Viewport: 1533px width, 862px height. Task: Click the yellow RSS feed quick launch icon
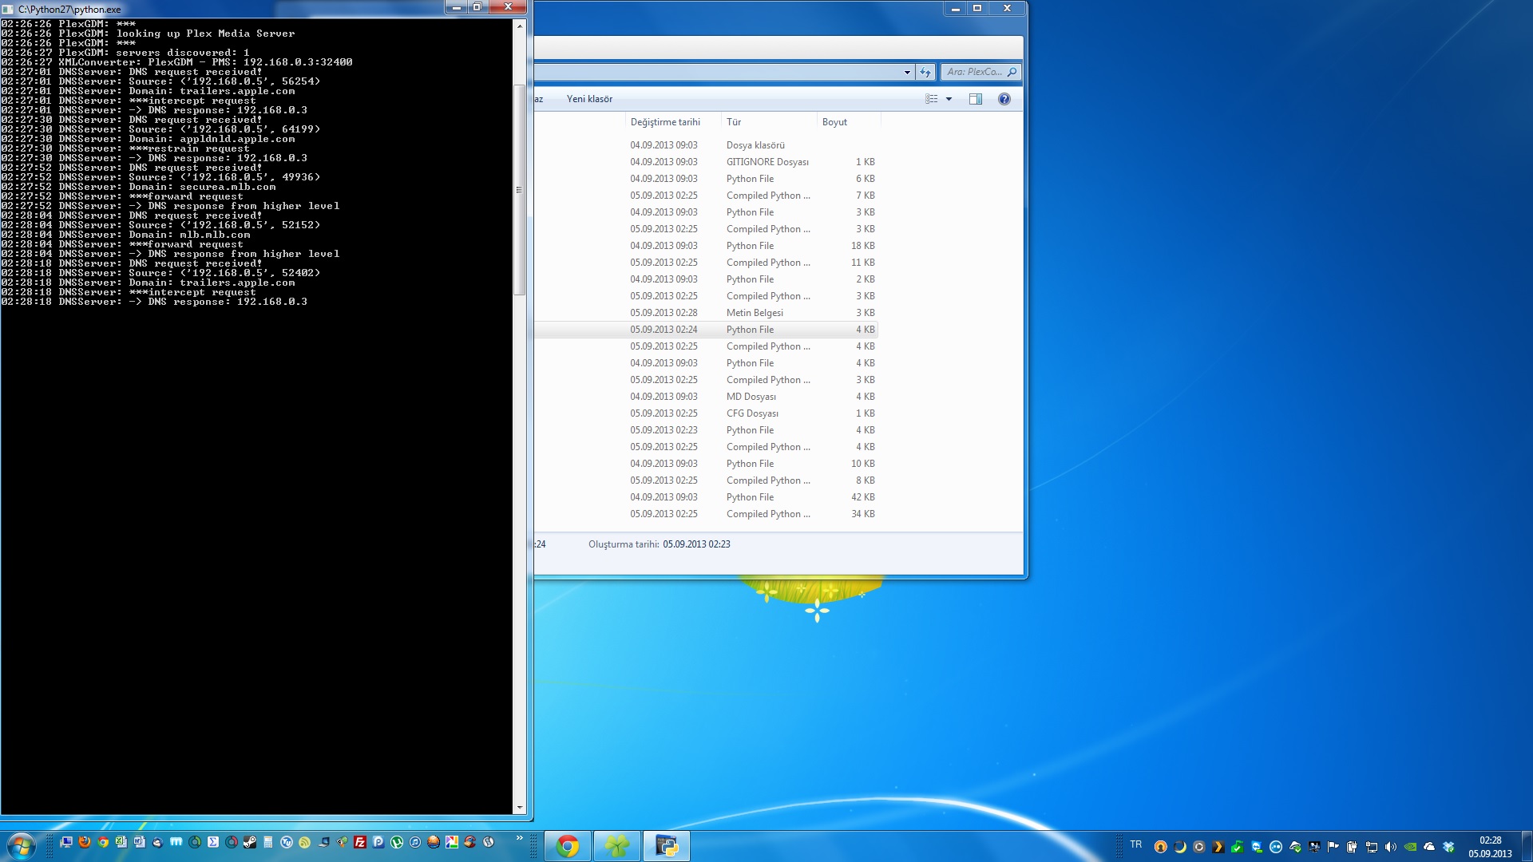coord(305,842)
